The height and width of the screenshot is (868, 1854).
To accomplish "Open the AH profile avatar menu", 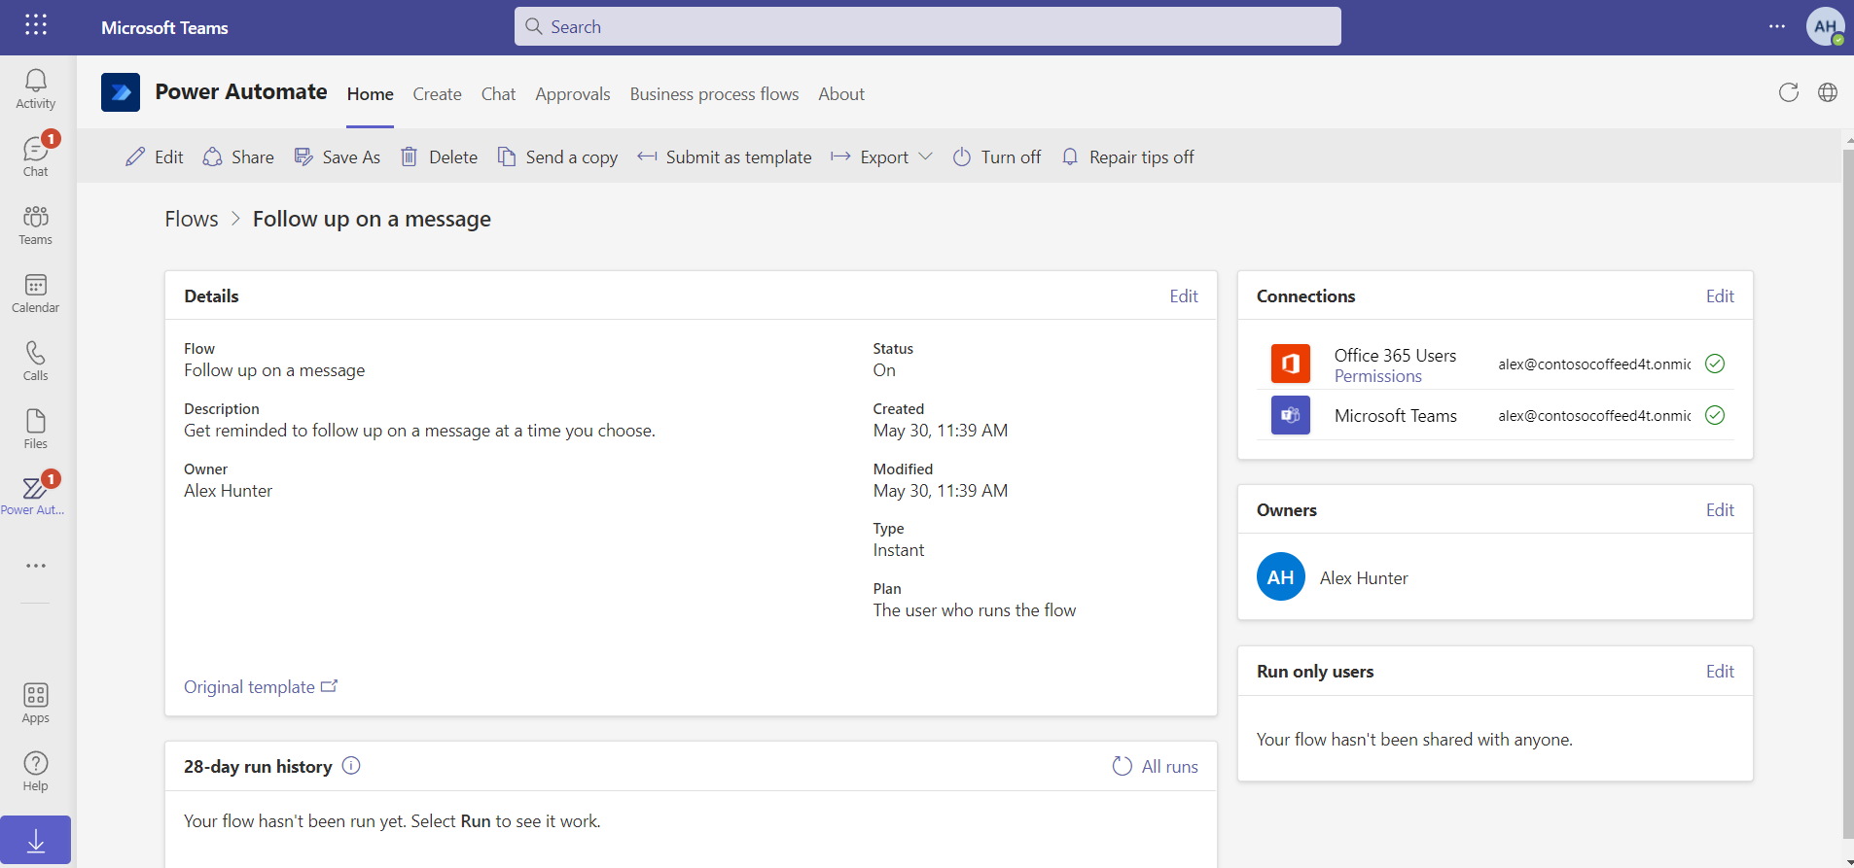I will tap(1825, 26).
